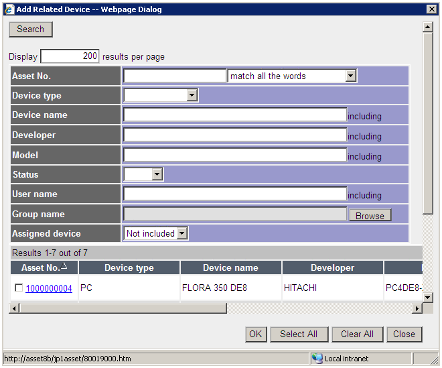Click horizontal scrollbar right arrow
The width and height of the screenshot is (442, 368).
pyautogui.click(x=417, y=308)
